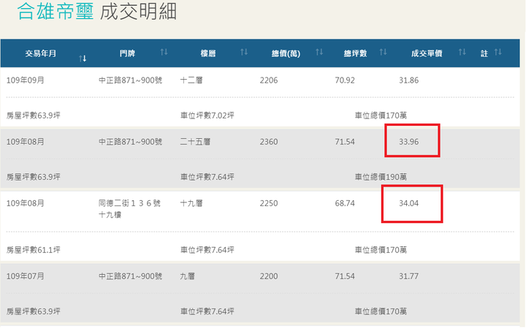This screenshot has width=526, height=329.
Task: Select total price 2206
Action: click(x=269, y=80)
